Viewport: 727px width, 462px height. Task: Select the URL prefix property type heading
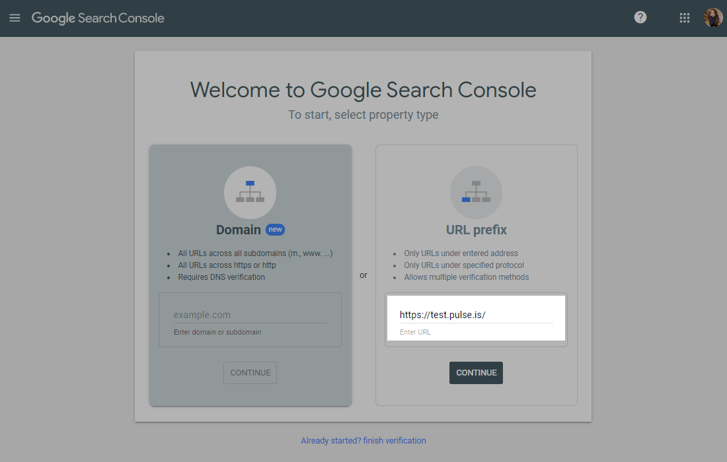tap(476, 230)
